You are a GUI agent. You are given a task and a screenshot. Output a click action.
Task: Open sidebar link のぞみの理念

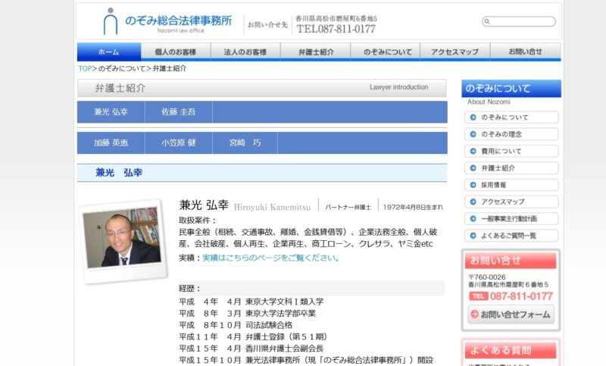coord(511,134)
